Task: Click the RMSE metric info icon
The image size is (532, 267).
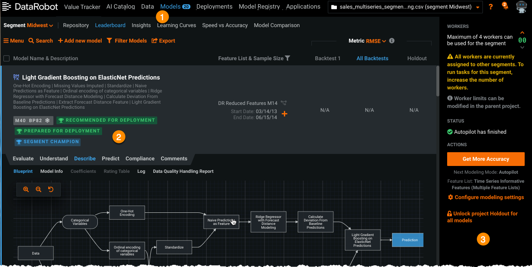Action: click(392, 41)
